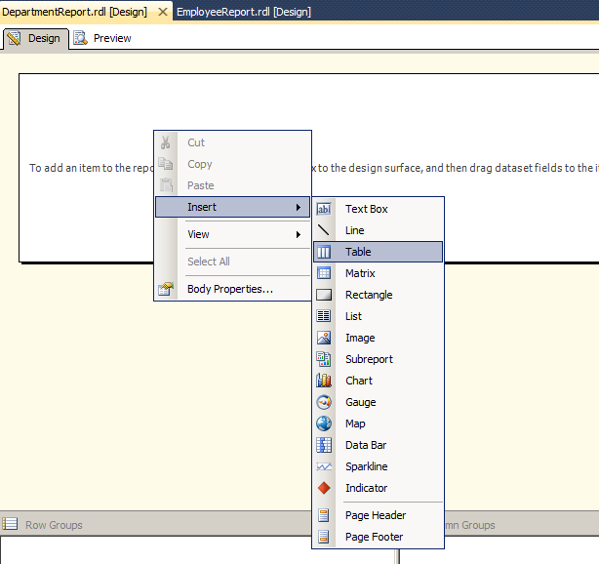Click the Page Header icon
This screenshot has width=599, height=564.
[x=323, y=515]
